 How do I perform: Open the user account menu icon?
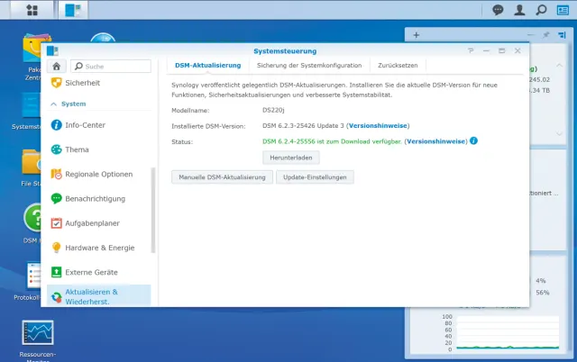pos(519,10)
